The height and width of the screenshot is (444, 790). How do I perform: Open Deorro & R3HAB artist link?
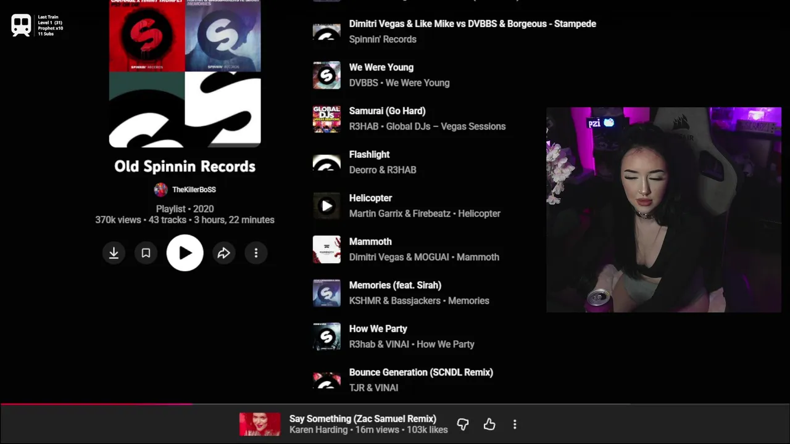(383, 170)
